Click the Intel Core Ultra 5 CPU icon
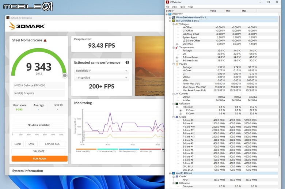 174,21
